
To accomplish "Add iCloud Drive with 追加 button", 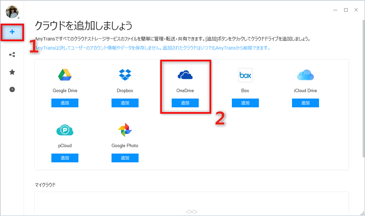I will (x=306, y=103).
